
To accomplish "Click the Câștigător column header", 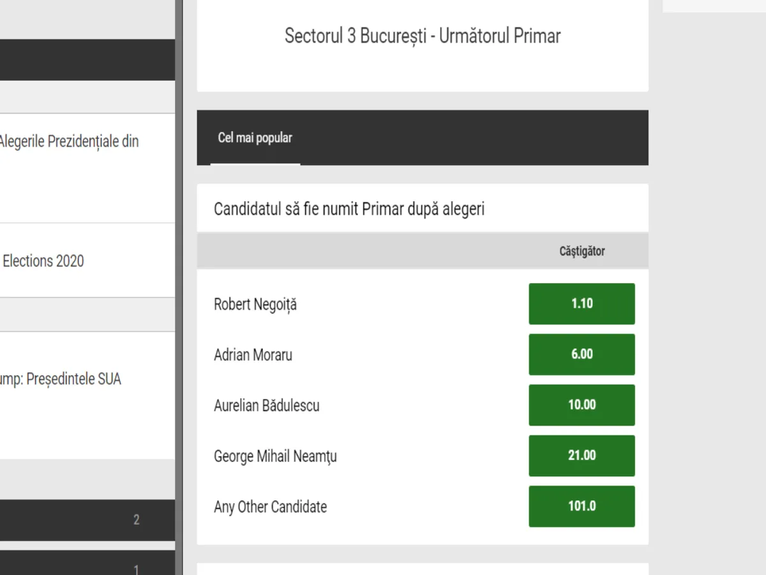I will pyautogui.click(x=582, y=251).
